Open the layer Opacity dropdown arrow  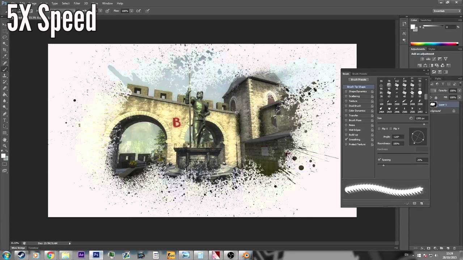(459, 91)
